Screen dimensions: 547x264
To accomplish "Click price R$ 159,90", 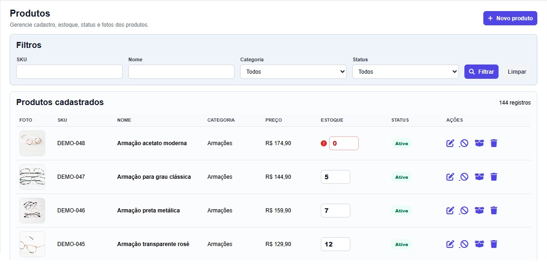I will [278, 211].
